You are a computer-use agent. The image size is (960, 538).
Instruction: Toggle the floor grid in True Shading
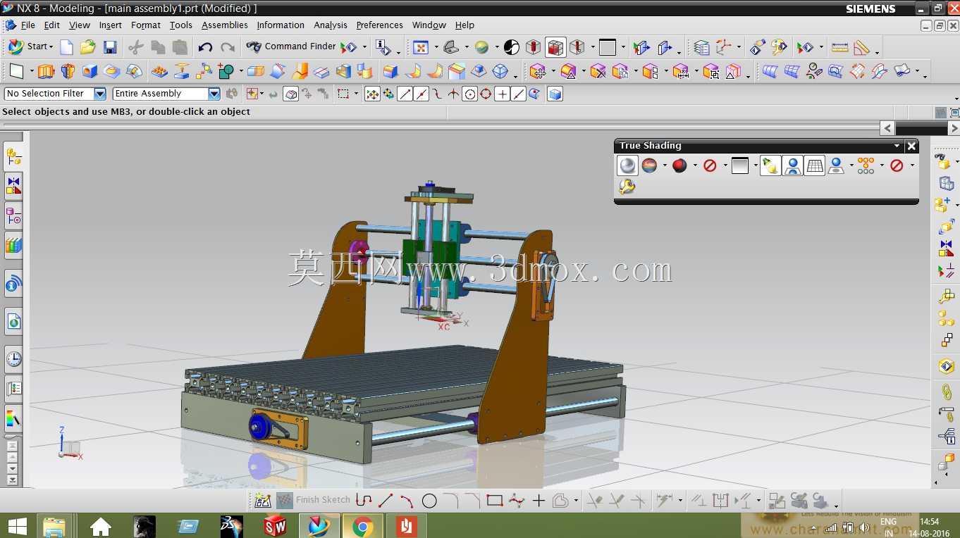coord(815,165)
